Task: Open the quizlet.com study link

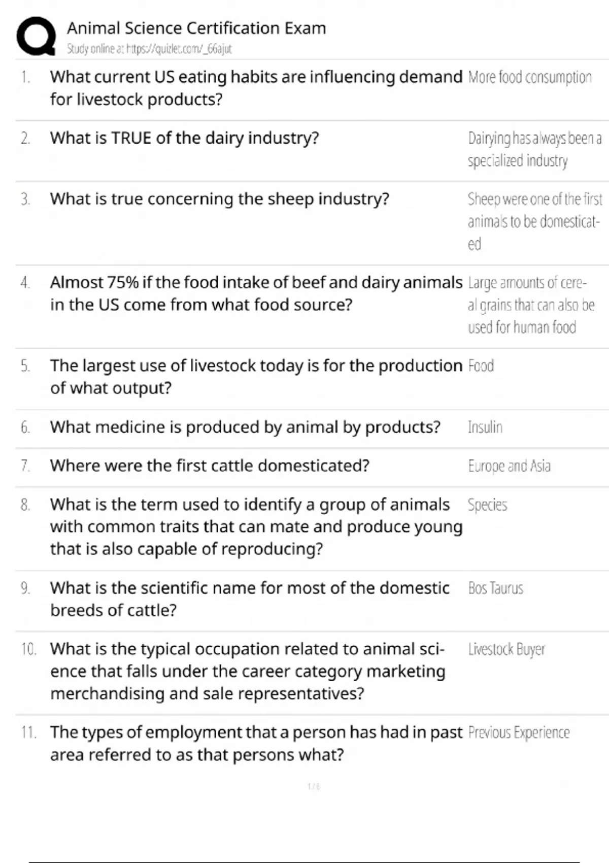Action: click(x=149, y=49)
